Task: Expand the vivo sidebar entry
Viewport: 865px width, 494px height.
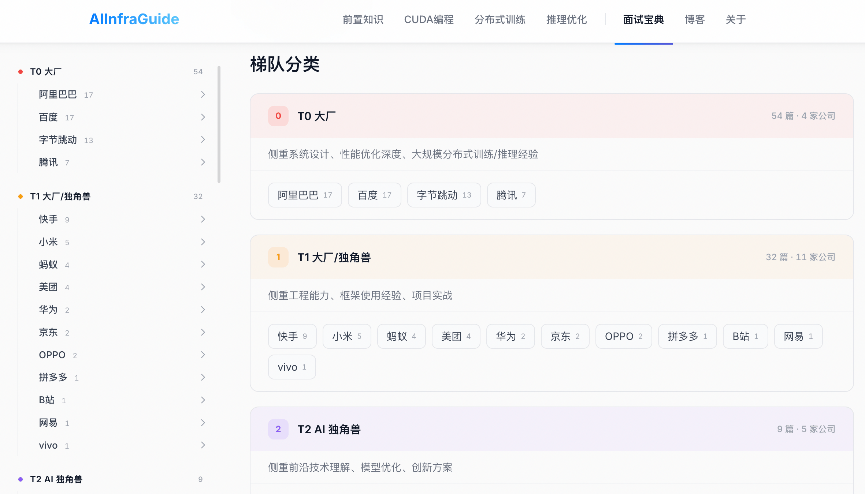Action: (203, 445)
